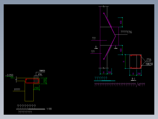The width and height of the screenshot is (158, 119).
Task: Select the ???????? title above the 1:100 underline
Action: 26,106
